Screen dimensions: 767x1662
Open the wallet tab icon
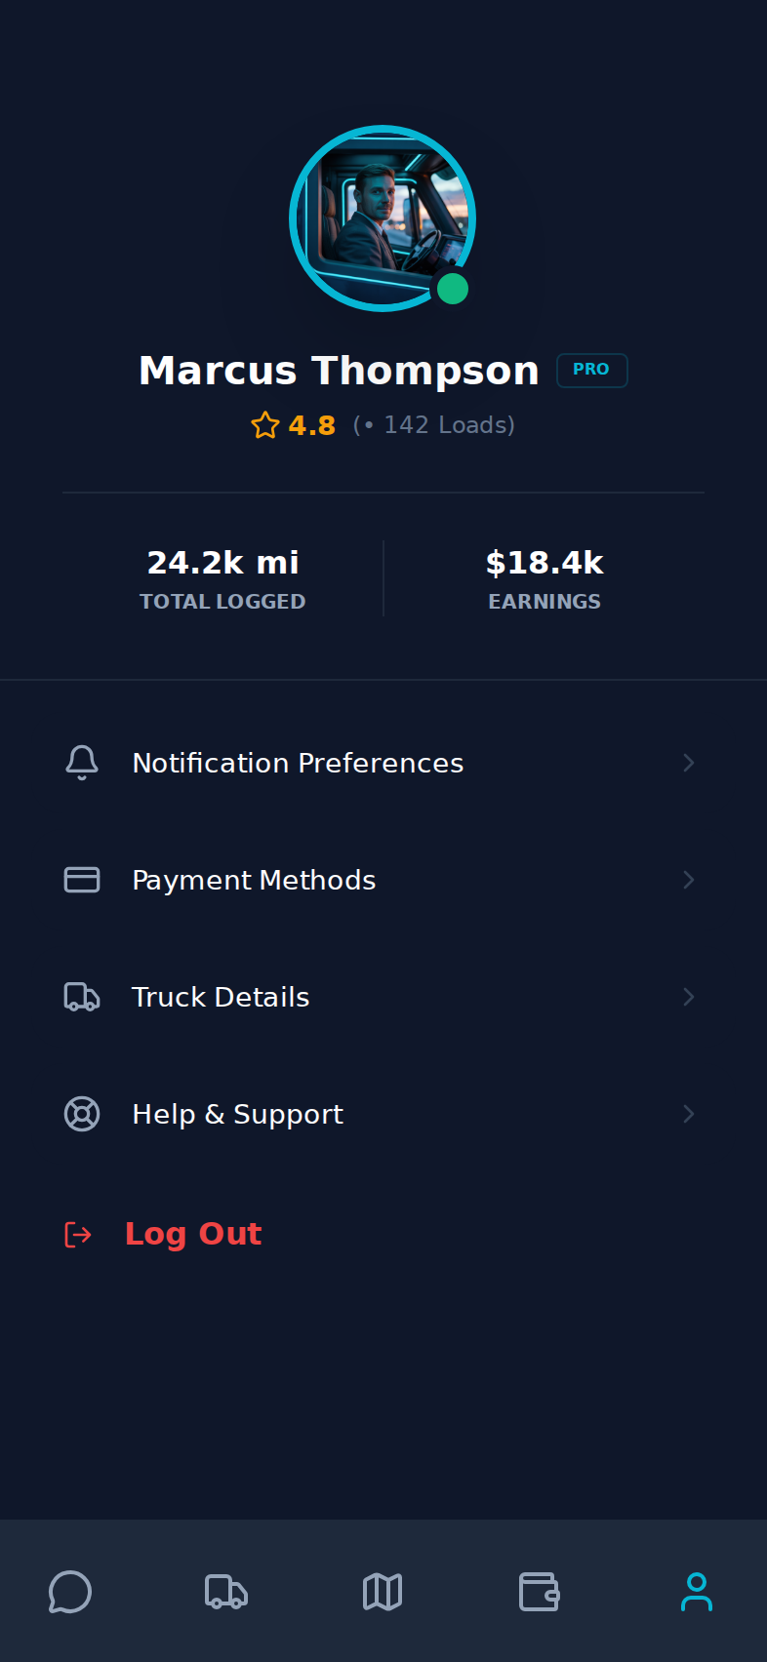click(x=539, y=1592)
